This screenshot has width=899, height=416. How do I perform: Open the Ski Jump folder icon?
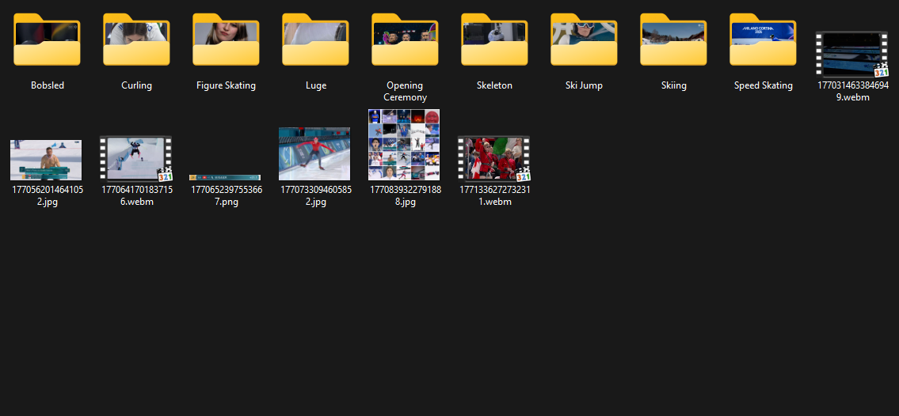coord(584,40)
